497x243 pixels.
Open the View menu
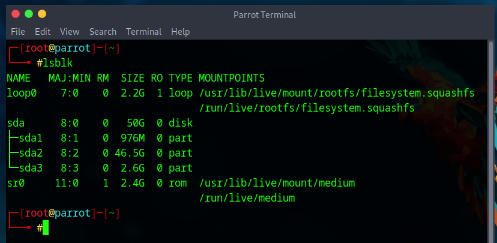70,31
